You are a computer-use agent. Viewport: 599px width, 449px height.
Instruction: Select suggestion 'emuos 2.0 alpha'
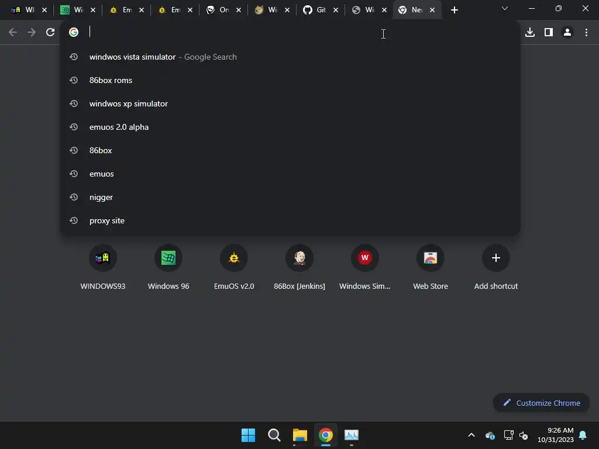(290, 127)
